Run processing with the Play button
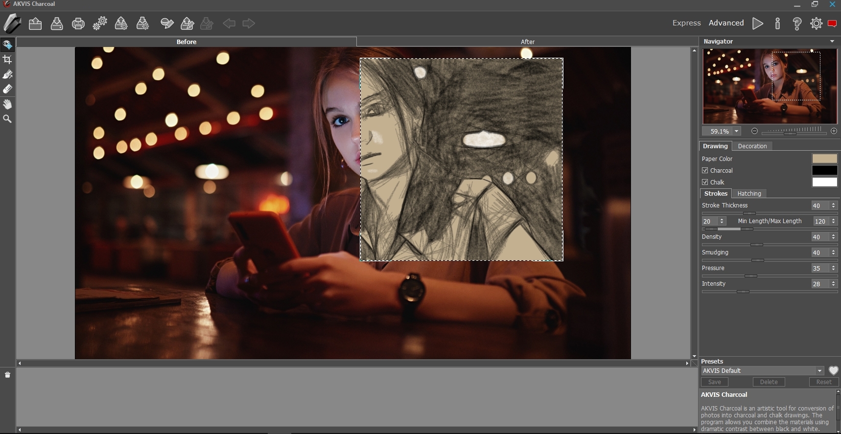This screenshot has width=841, height=434. [757, 23]
